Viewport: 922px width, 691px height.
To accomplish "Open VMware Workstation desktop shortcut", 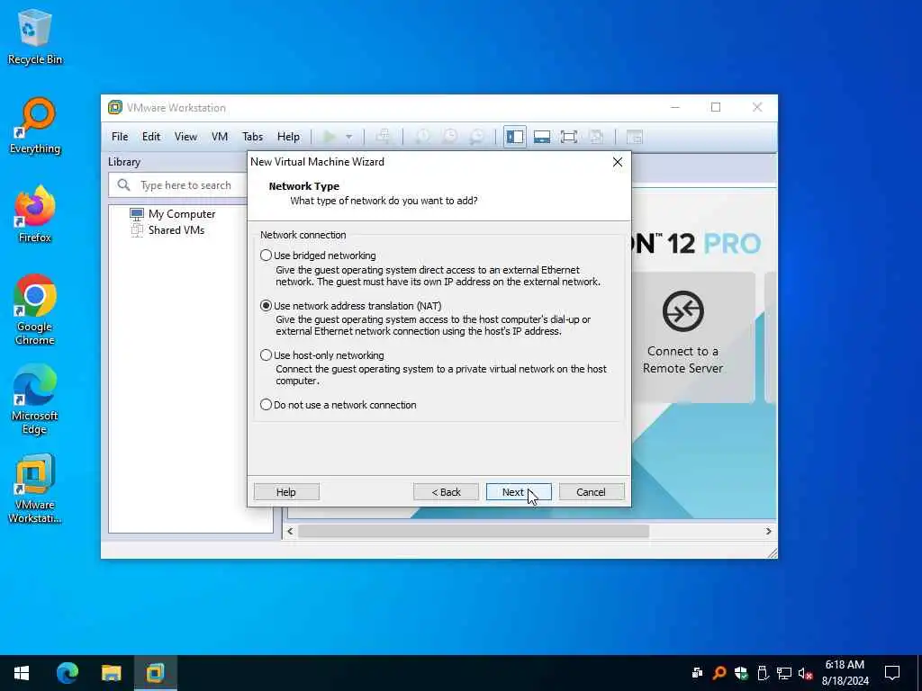I will click(x=35, y=489).
